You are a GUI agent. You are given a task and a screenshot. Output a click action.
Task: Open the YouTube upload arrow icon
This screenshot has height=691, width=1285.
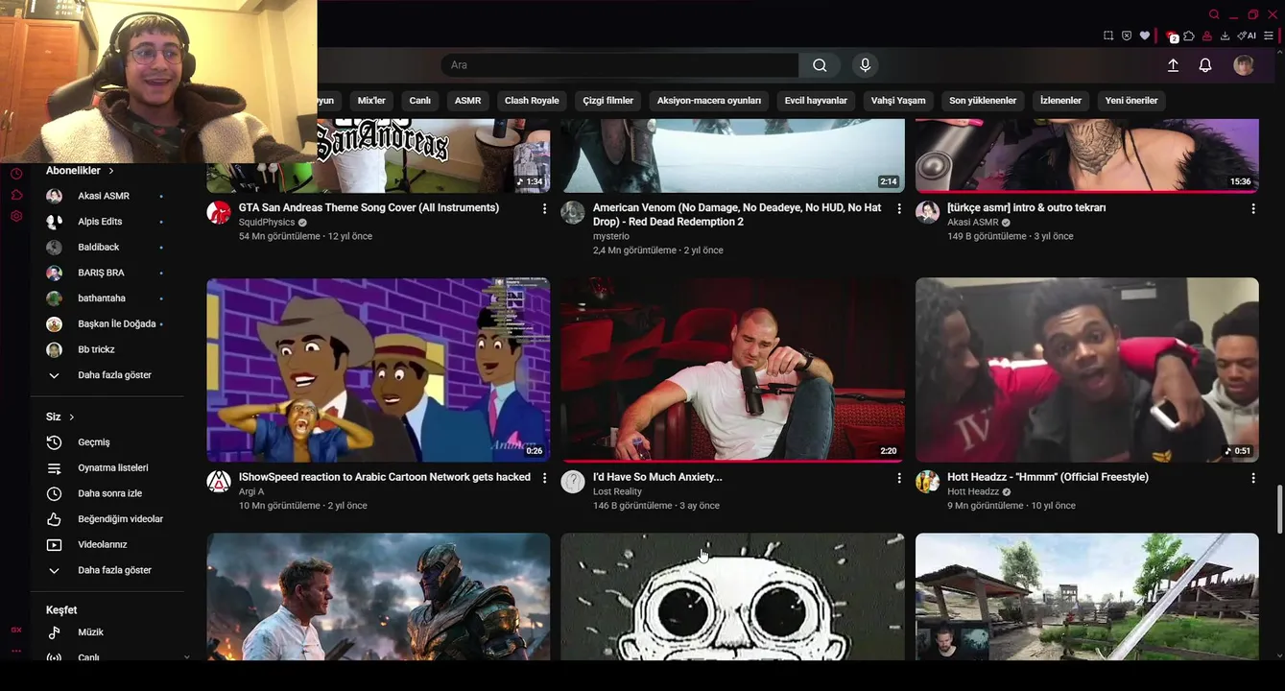click(1173, 65)
